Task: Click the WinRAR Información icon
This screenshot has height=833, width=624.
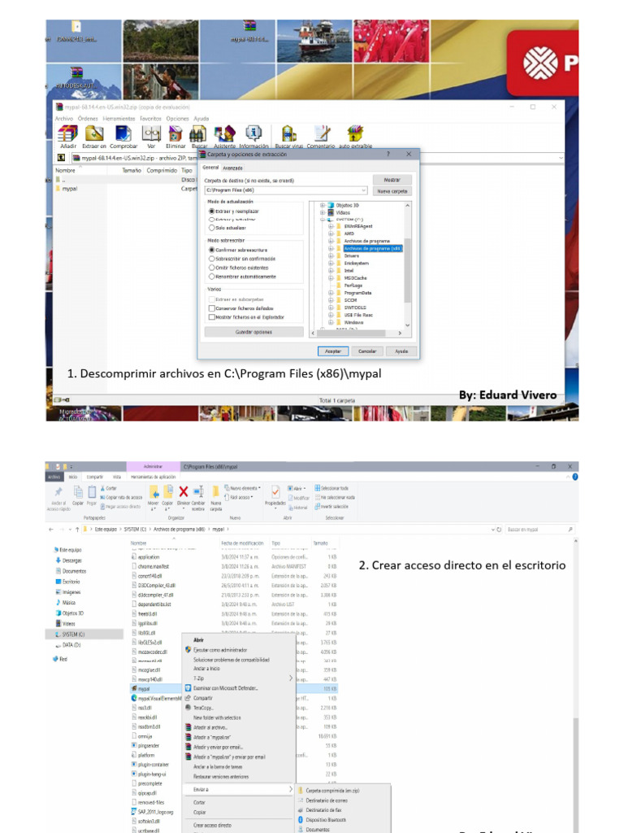Action: [x=253, y=133]
